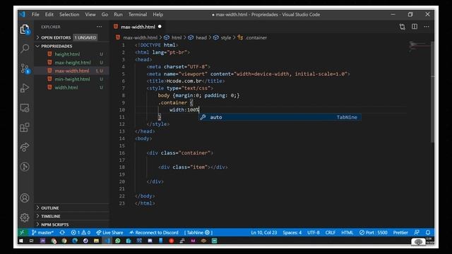Click Port : 5500 Live Server item
This screenshot has height=254, width=452.
tap(374, 232)
